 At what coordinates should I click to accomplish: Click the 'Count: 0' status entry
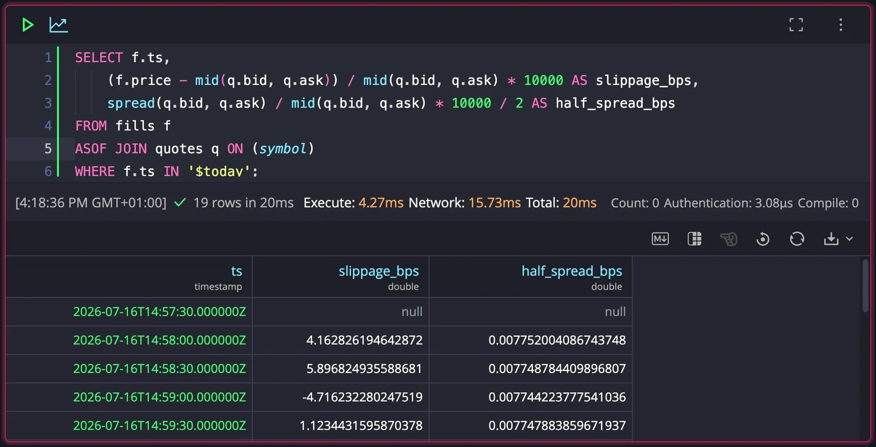(635, 203)
